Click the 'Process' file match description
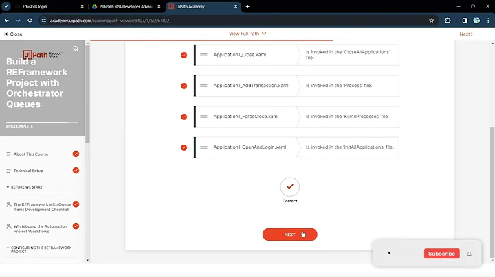The image size is (495, 277). [x=339, y=85]
